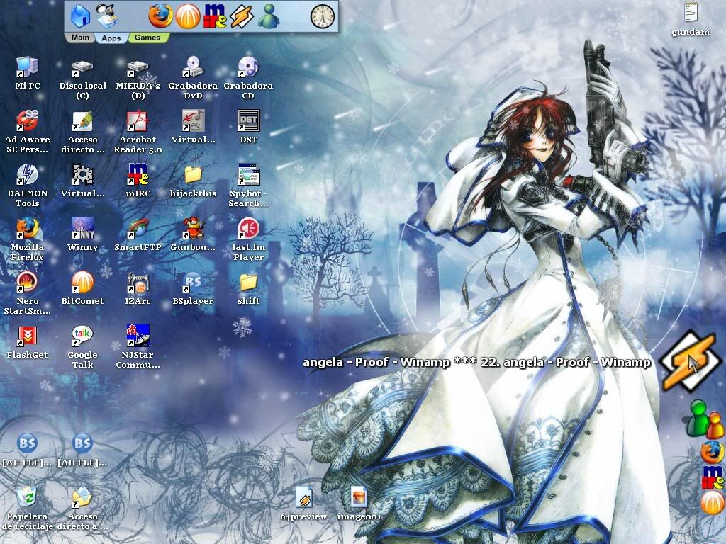Select the image001 file
The image size is (726, 544).
pyautogui.click(x=359, y=504)
